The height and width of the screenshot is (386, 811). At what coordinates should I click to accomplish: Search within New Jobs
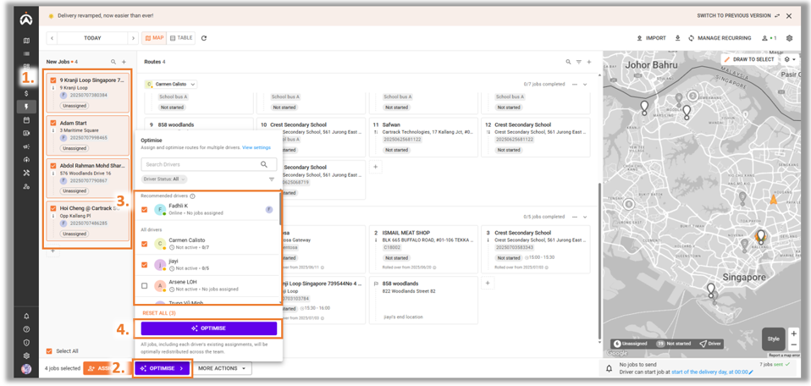[113, 62]
